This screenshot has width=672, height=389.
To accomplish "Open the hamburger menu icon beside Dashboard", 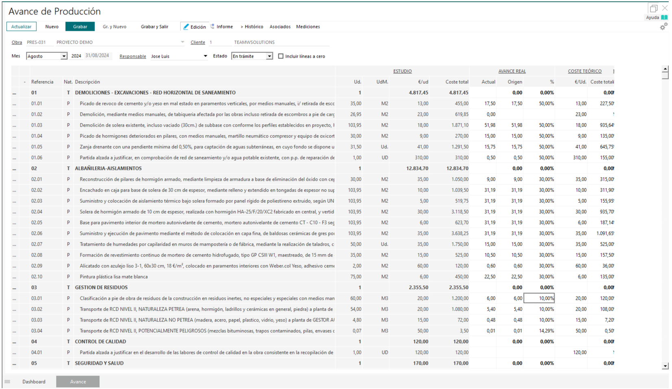I will tap(7, 382).
